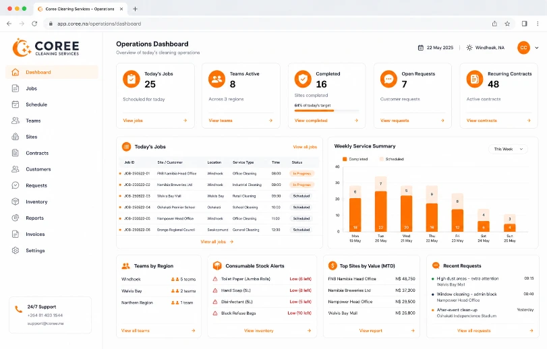
Task: Click the Invoices icon in sidebar
Action: [x=16, y=234]
